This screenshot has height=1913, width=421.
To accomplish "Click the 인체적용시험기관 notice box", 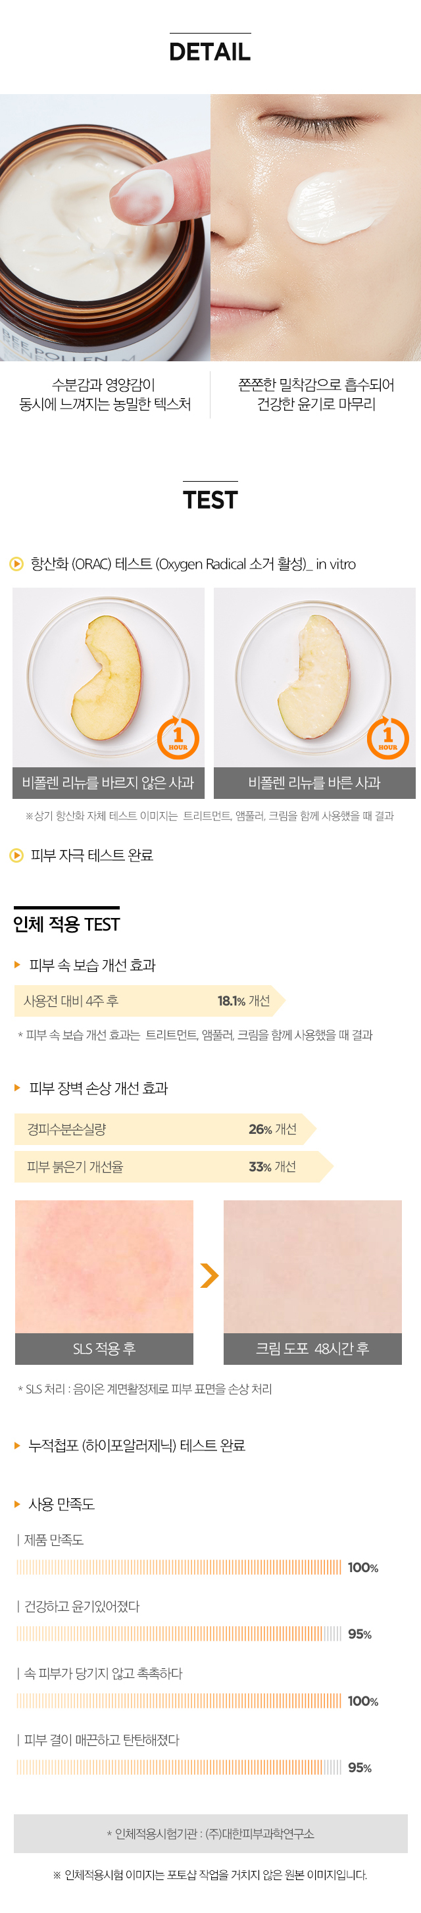I will tap(210, 1833).
